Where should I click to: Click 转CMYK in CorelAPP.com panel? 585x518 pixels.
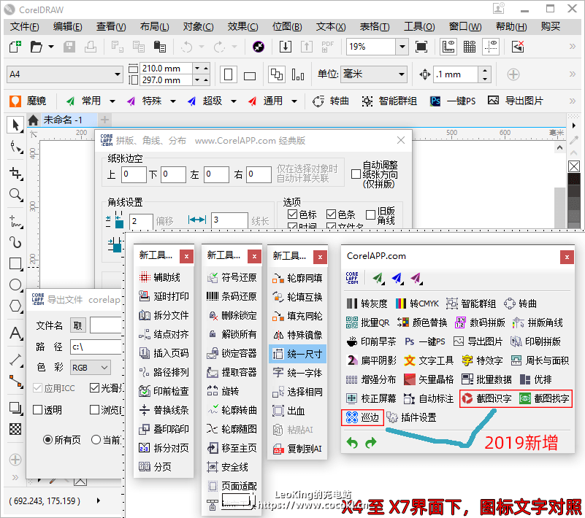(x=417, y=304)
